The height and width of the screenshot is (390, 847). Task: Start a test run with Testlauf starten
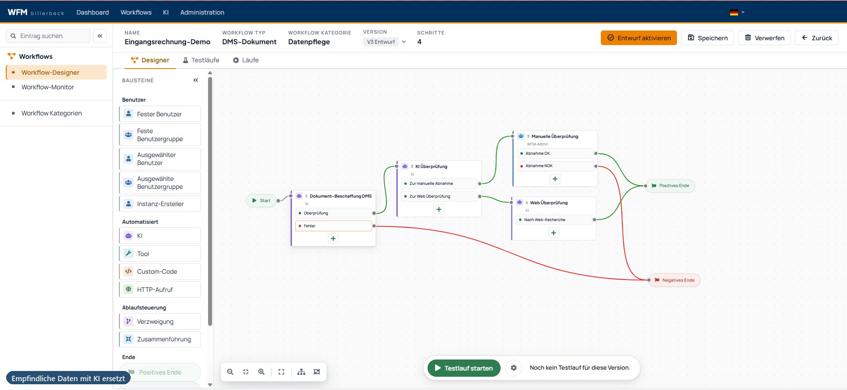click(x=464, y=368)
